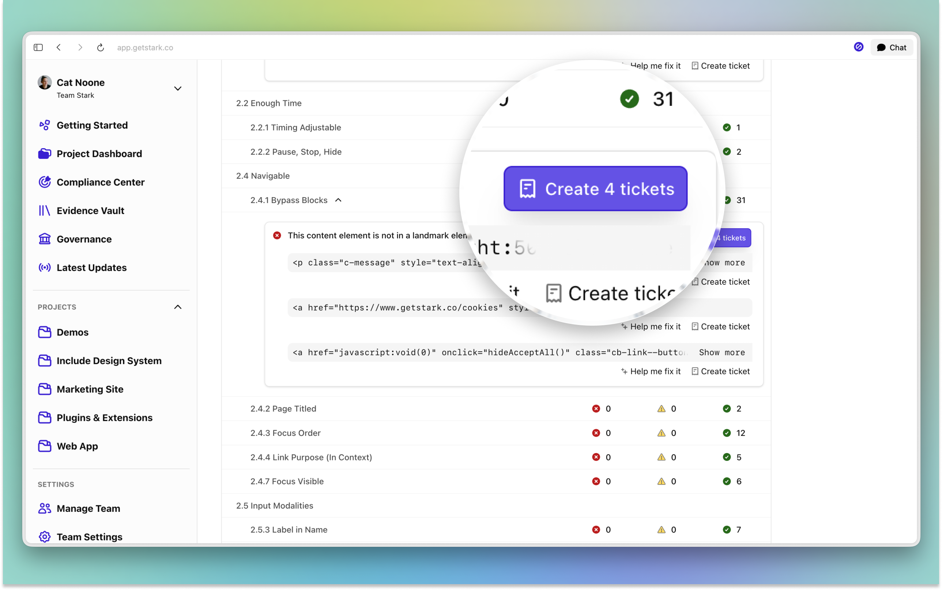This screenshot has height=590, width=942.
Task: Click the red error icon beside landmark message
Action: pos(277,235)
